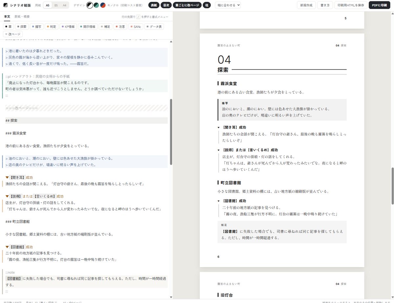
Task: Select B5 paper size
Action: point(56,5)
